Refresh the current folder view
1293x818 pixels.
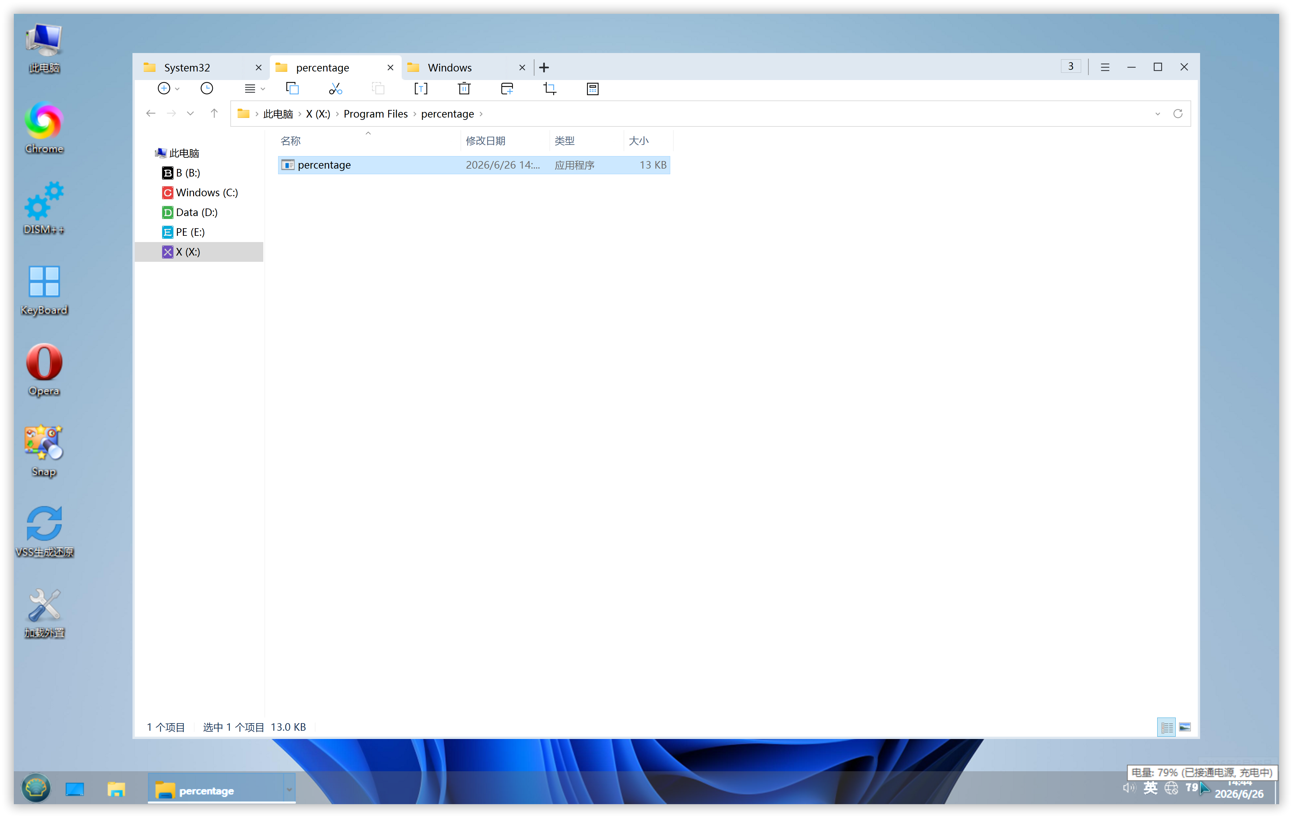pos(1178,113)
